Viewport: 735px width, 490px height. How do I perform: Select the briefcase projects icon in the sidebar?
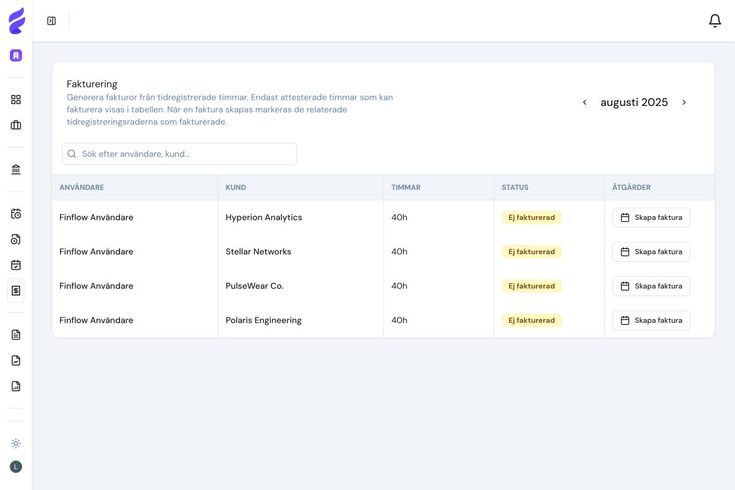pyautogui.click(x=16, y=125)
